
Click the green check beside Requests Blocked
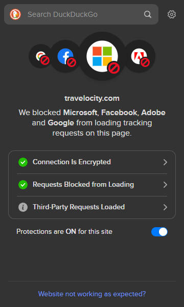[x=23, y=185]
